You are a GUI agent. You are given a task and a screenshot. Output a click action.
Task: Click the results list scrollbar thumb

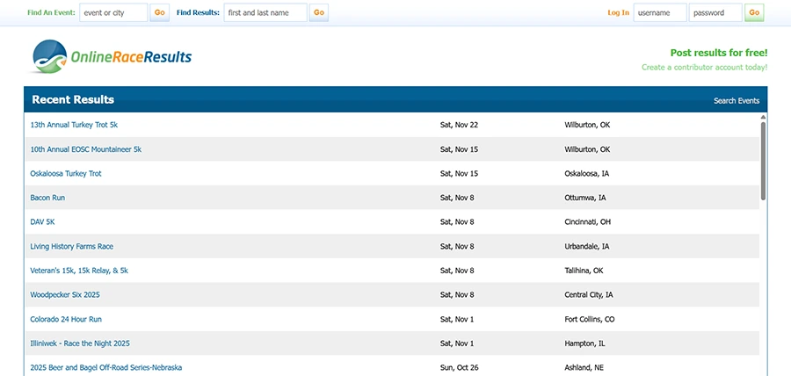pyautogui.click(x=763, y=163)
